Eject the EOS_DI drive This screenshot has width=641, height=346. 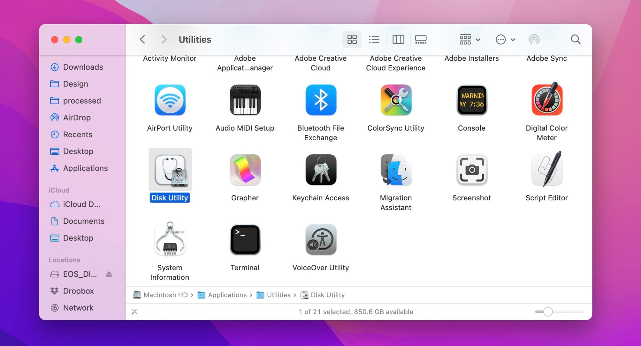click(109, 274)
